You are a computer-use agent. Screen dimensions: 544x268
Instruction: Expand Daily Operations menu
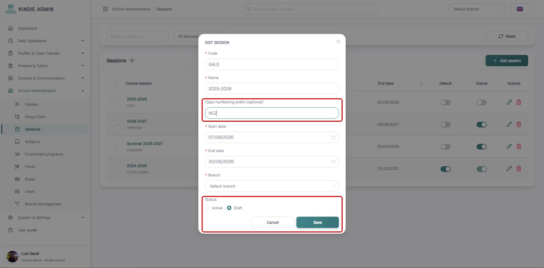(x=45, y=41)
